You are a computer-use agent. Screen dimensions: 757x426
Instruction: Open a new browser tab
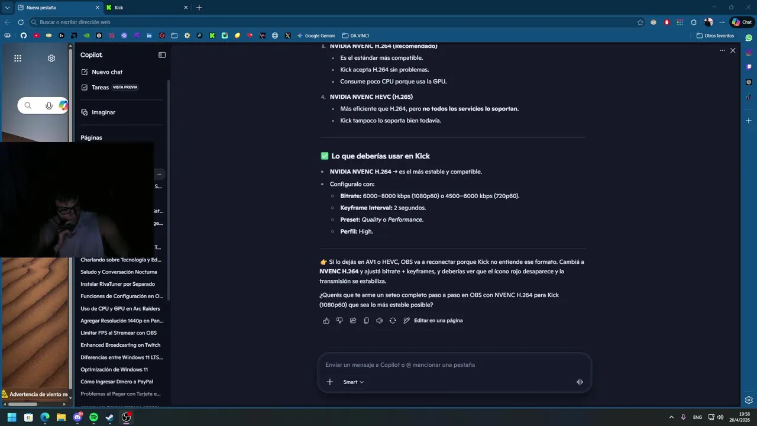click(199, 8)
